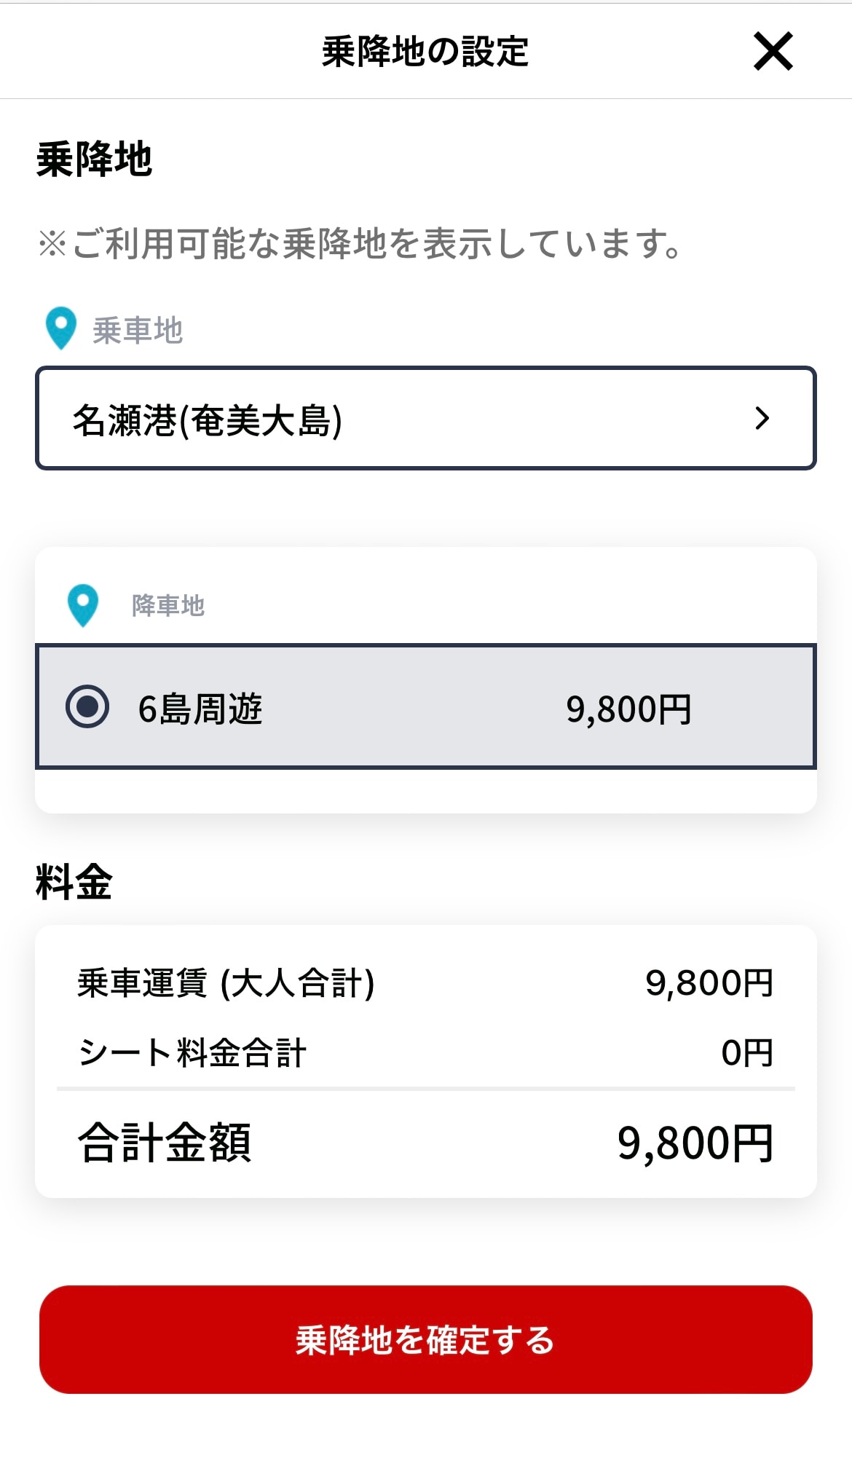Select the 6島周遊 radio button

[x=87, y=706]
